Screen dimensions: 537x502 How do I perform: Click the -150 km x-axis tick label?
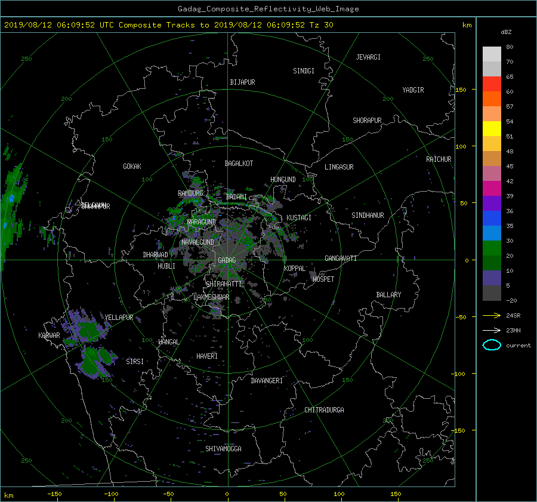coord(54,494)
